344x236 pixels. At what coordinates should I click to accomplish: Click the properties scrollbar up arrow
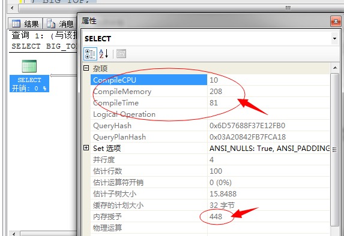click(x=335, y=68)
